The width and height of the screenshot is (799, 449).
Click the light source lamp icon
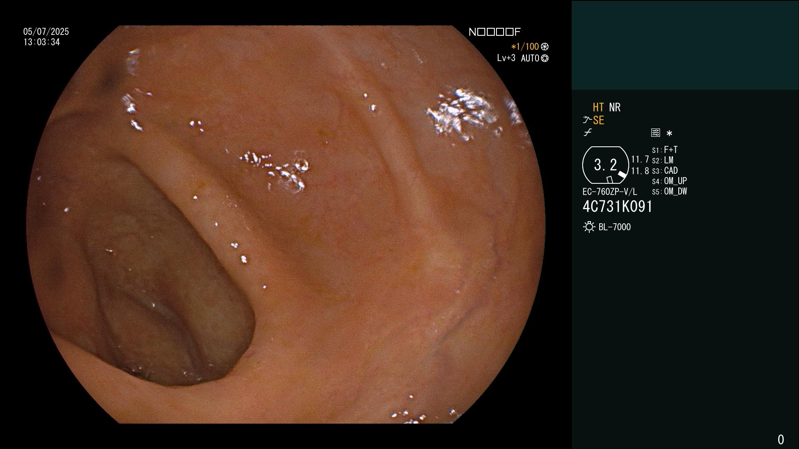pyautogui.click(x=589, y=227)
